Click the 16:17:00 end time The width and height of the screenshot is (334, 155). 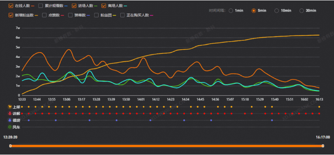[323, 137]
